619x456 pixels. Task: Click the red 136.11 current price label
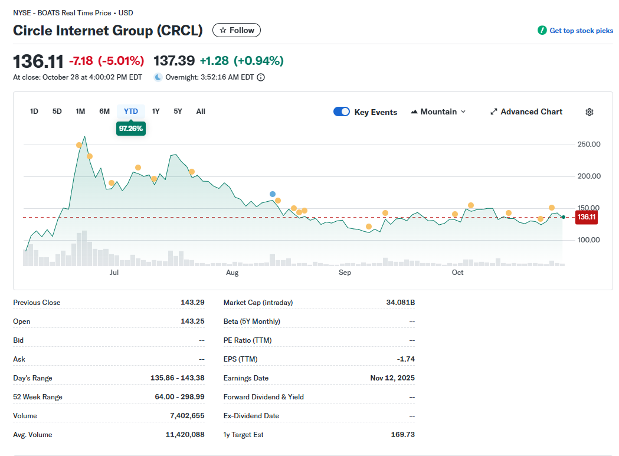pos(586,217)
